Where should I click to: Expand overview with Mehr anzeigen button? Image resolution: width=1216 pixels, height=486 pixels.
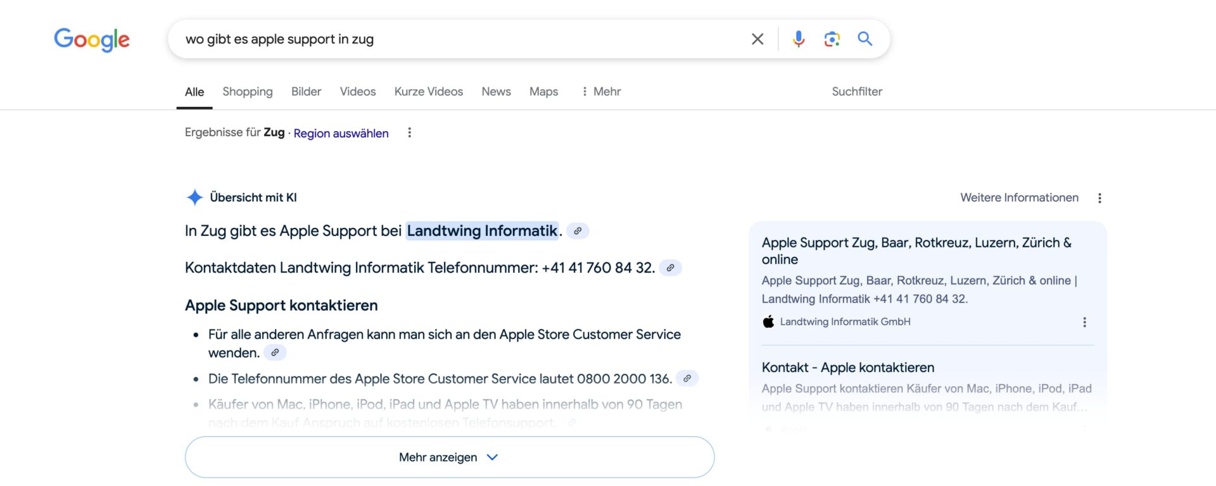(x=450, y=457)
